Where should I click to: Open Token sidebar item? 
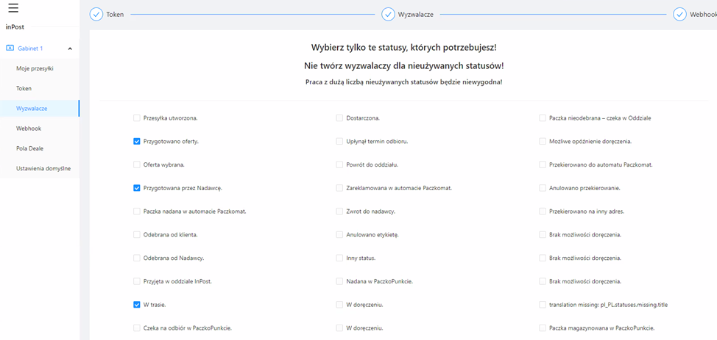coord(40,89)
